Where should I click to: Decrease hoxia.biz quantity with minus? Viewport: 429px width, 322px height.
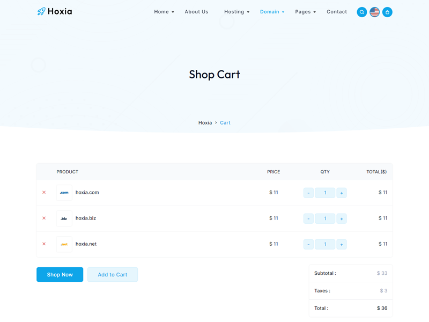308,218
